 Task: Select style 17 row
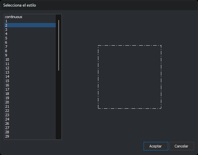click(30, 89)
